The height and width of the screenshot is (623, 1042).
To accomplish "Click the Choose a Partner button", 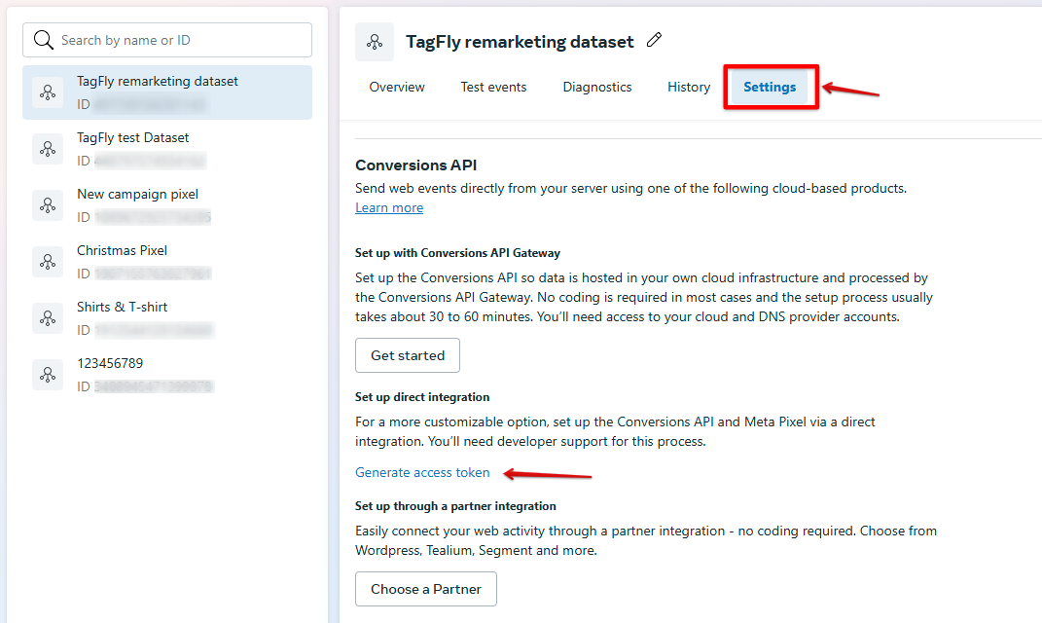I will pyautogui.click(x=426, y=589).
